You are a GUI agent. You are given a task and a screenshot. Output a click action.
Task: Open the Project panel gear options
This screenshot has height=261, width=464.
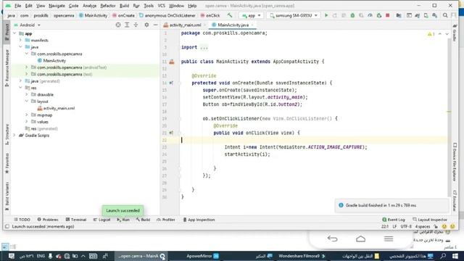[x=146, y=25]
